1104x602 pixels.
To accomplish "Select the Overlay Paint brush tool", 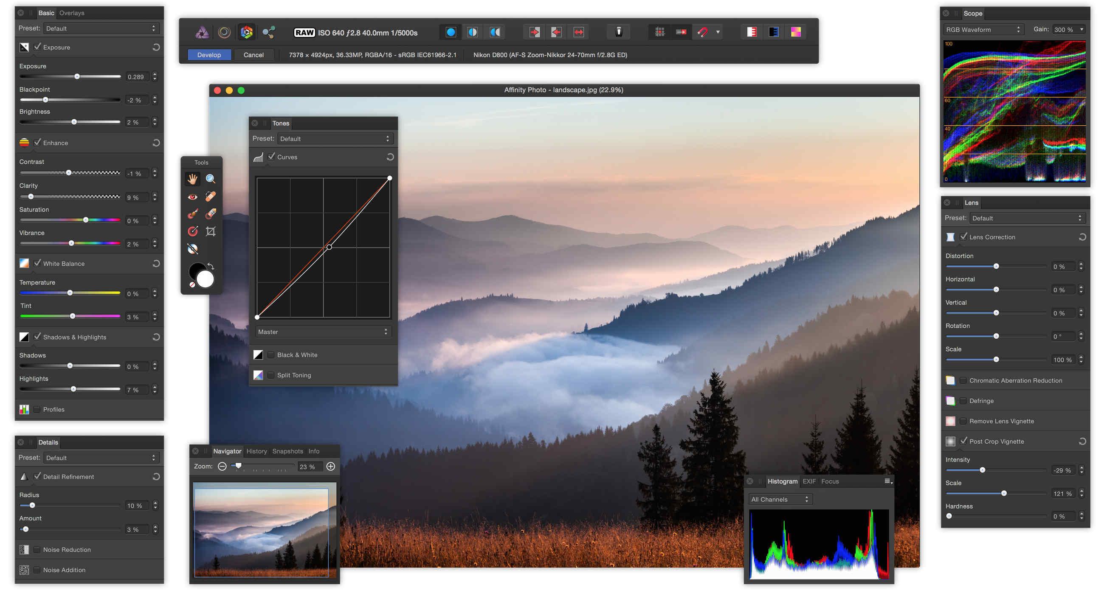I will click(x=193, y=214).
